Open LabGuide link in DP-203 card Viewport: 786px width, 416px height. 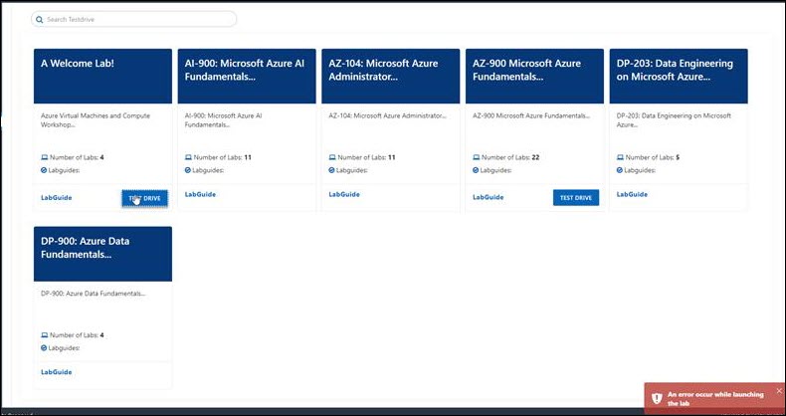[632, 194]
